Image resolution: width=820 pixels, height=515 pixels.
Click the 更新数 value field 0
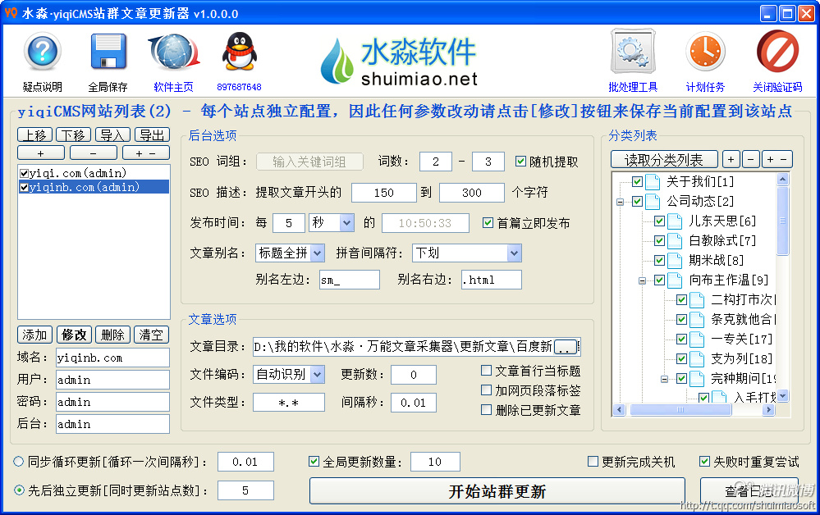click(x=413, y=375)
